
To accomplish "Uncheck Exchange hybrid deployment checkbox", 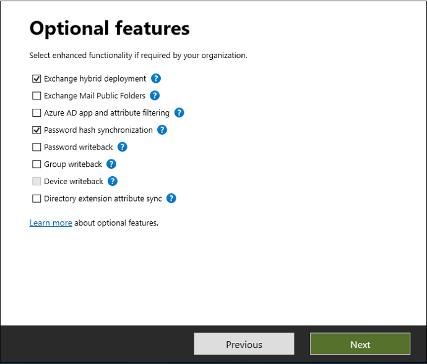I will (x=37, y=79).
